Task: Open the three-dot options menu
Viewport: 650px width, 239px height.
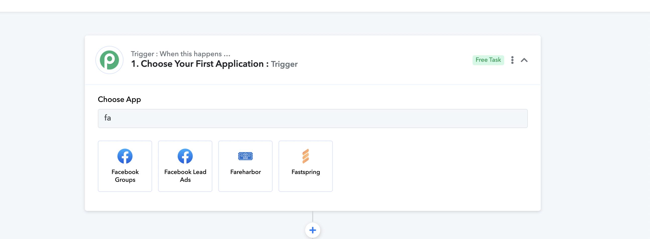Action: [x=512, y=60]
